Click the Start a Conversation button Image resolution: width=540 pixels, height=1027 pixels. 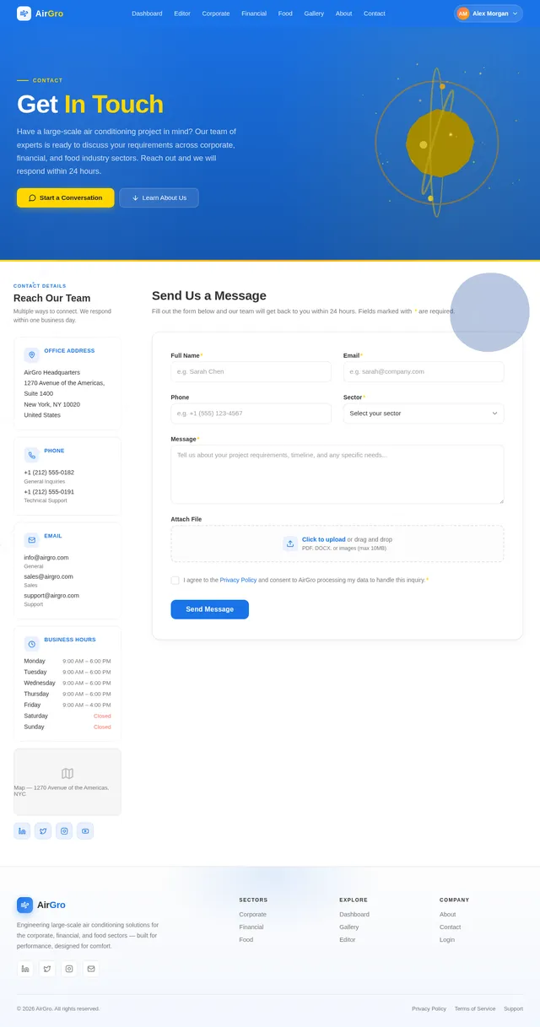click(x=66, y=197)
